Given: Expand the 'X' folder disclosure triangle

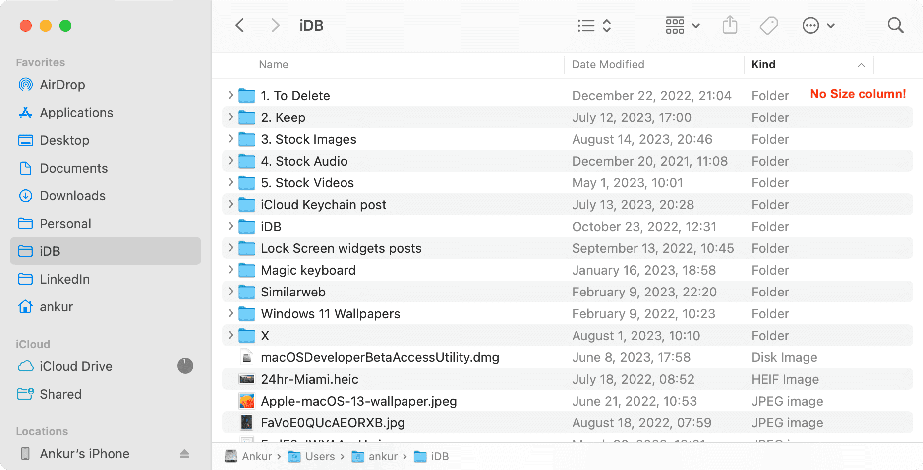Looking at the screenshot, I should pos(231,335).
